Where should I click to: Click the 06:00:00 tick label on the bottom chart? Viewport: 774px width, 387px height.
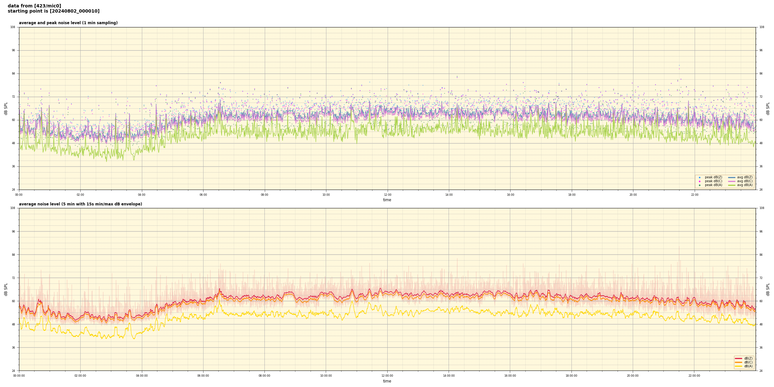coord(203,376)
